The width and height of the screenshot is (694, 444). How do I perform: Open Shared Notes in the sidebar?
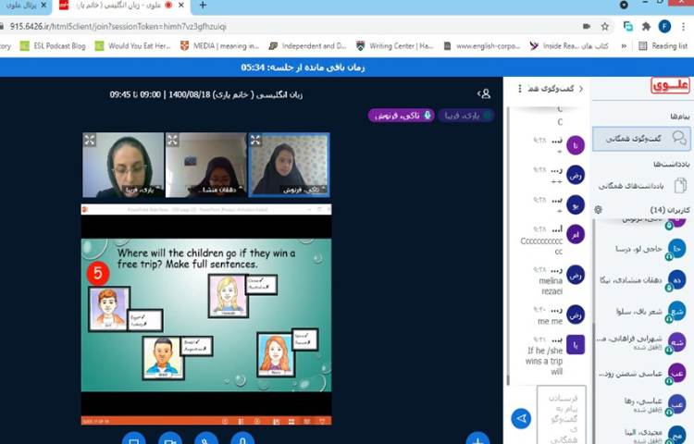tap(641, 186)
